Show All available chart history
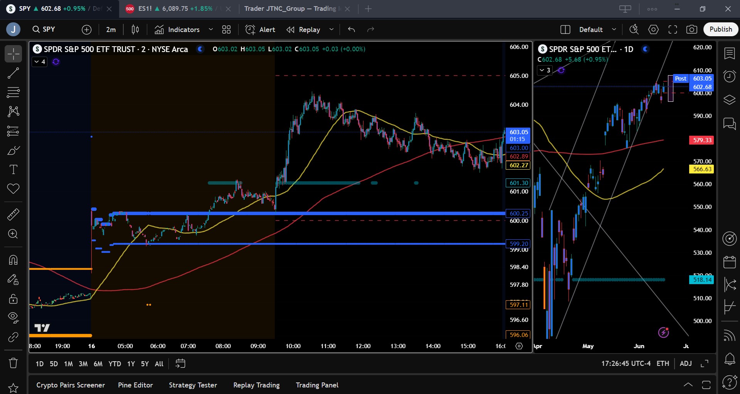740x394 pixels. click(x=159, y=364)
